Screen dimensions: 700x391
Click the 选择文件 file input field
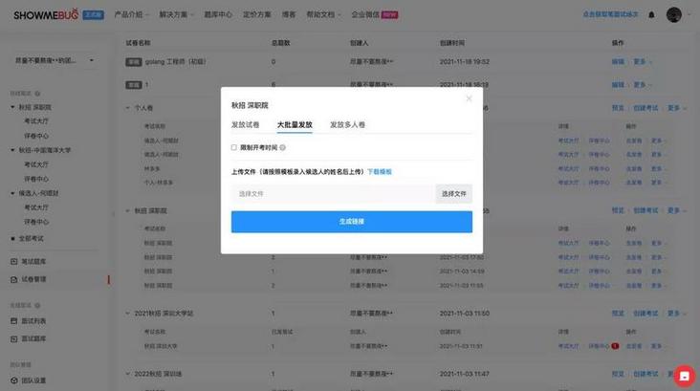click(333, 194)
